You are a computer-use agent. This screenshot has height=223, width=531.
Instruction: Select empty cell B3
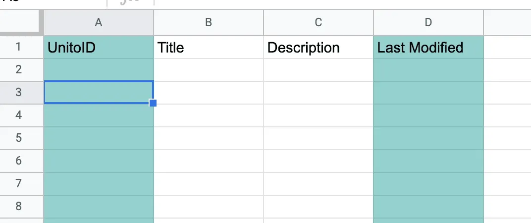pos(209,93)
